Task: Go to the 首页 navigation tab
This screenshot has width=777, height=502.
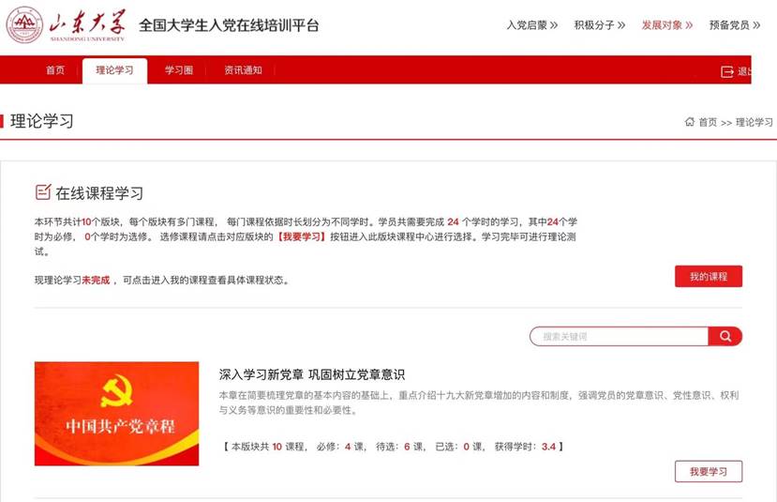Action: pos(55,71)
